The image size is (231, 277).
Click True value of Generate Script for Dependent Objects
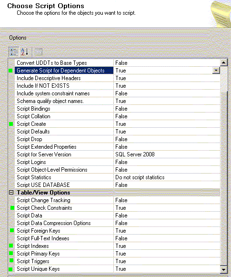tap(121, 71)
